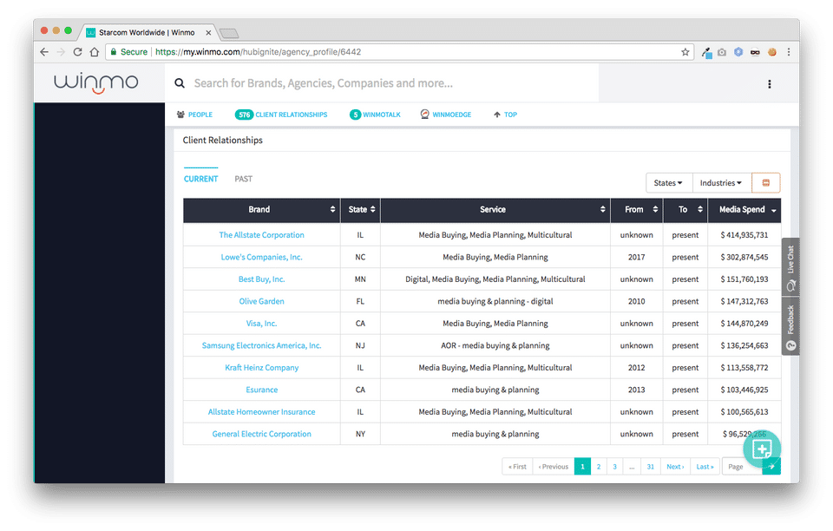This screenshot has height=531, width=833.
Task: Click the Previous page button
Action: tap(554, 466)
